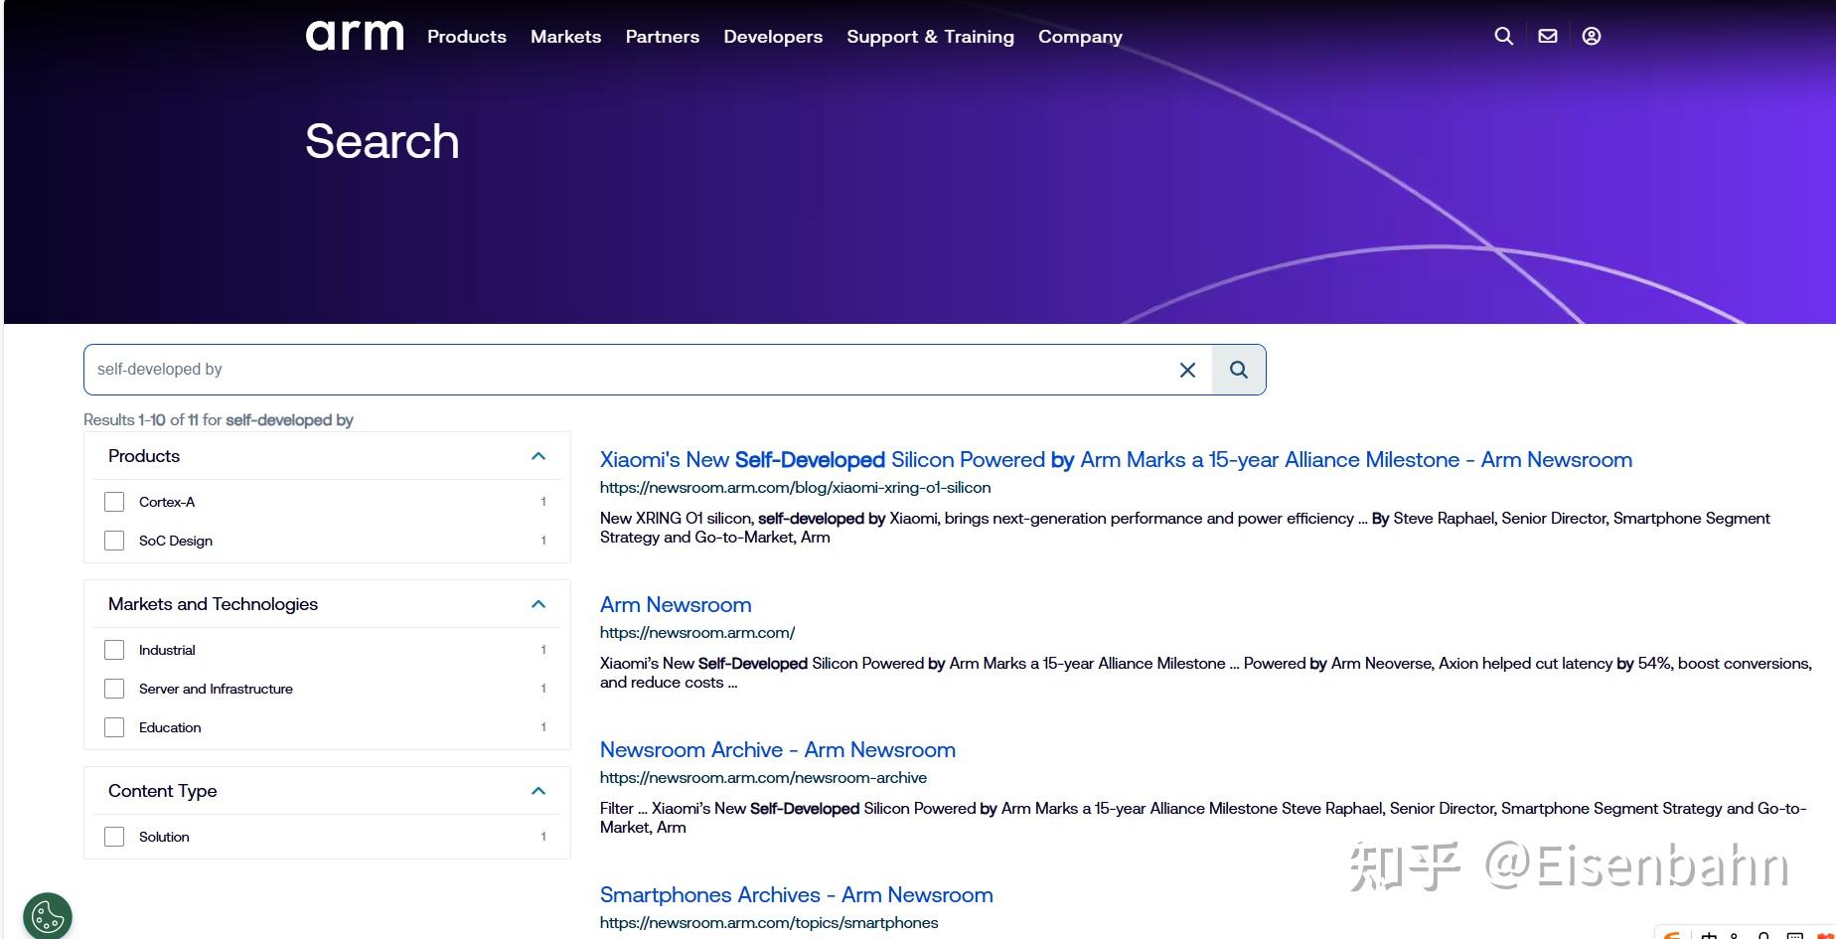Click the envelope contact icon in header

tap(1548, 36)
